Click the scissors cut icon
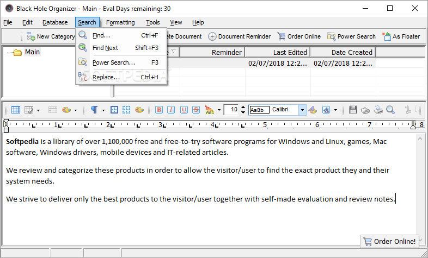This screenshot has height=258, width=428. point(408,110)
